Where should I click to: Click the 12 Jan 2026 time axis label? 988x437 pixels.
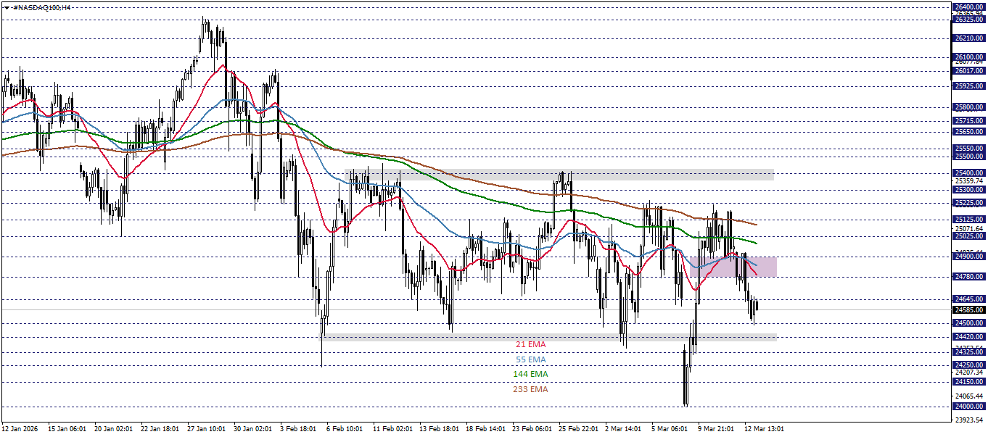pyautogui.click(x=22, y=428)
